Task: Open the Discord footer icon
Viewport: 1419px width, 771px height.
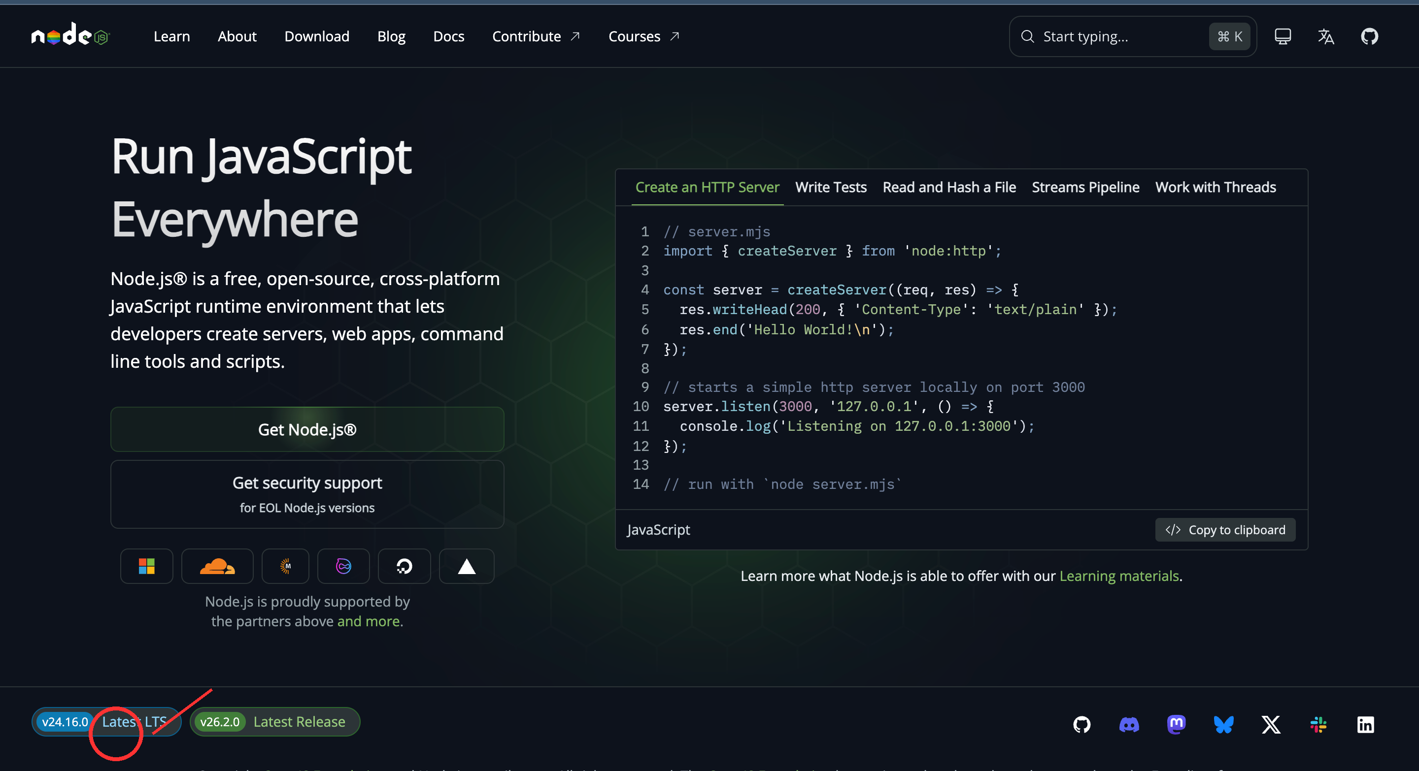Action: tap(1129, 724)
